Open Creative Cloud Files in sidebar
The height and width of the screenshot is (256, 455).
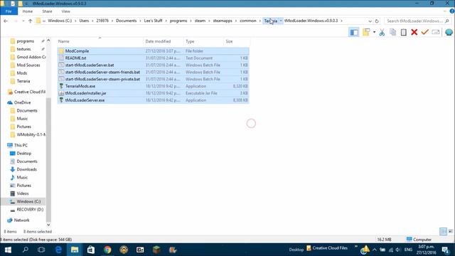[30, 92]
